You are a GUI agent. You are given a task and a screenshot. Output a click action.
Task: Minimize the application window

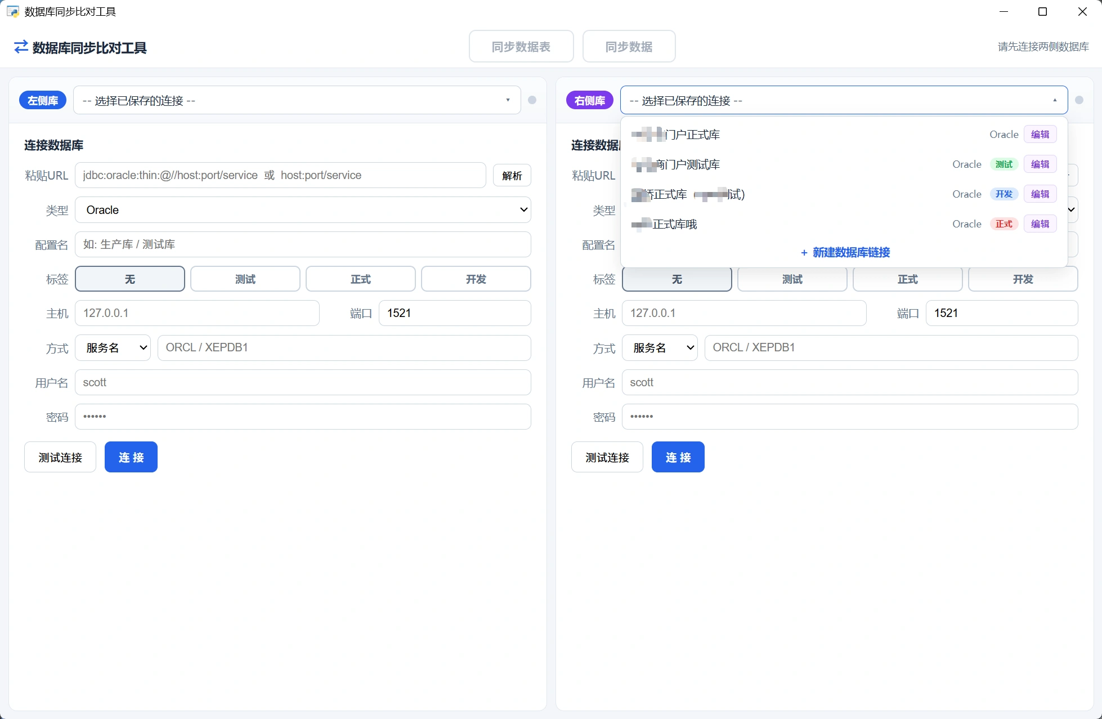[x=1004, y=11]
